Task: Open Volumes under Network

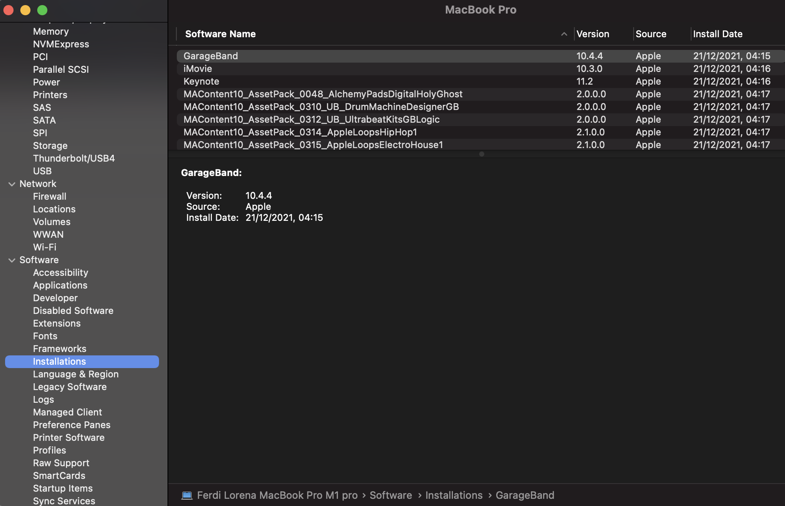Action: point(52,222)
